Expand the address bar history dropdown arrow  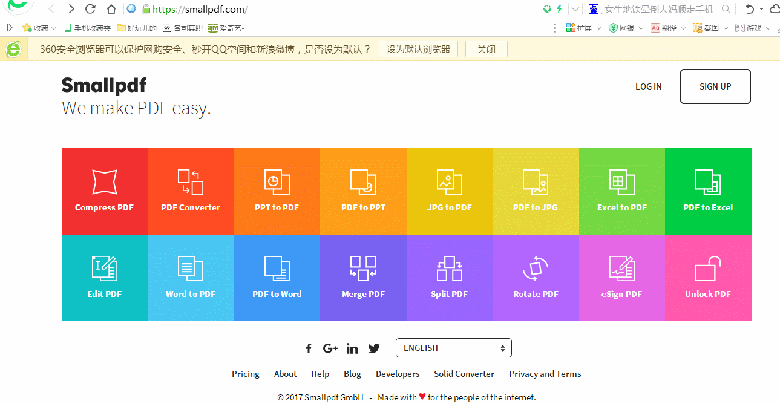[x=575, y=9]
